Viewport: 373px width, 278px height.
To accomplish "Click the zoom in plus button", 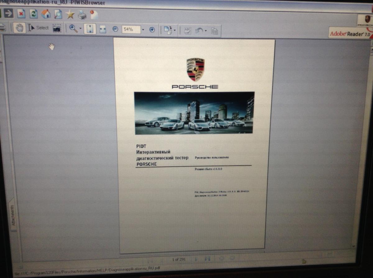I will 152,30.
